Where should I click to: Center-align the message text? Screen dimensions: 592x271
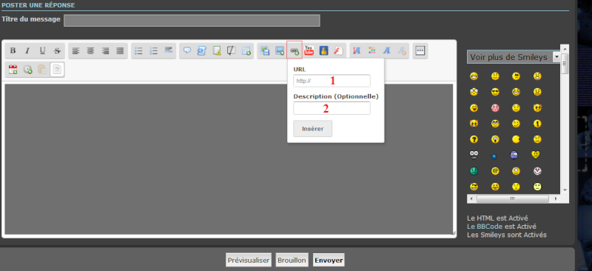[90, 50]
